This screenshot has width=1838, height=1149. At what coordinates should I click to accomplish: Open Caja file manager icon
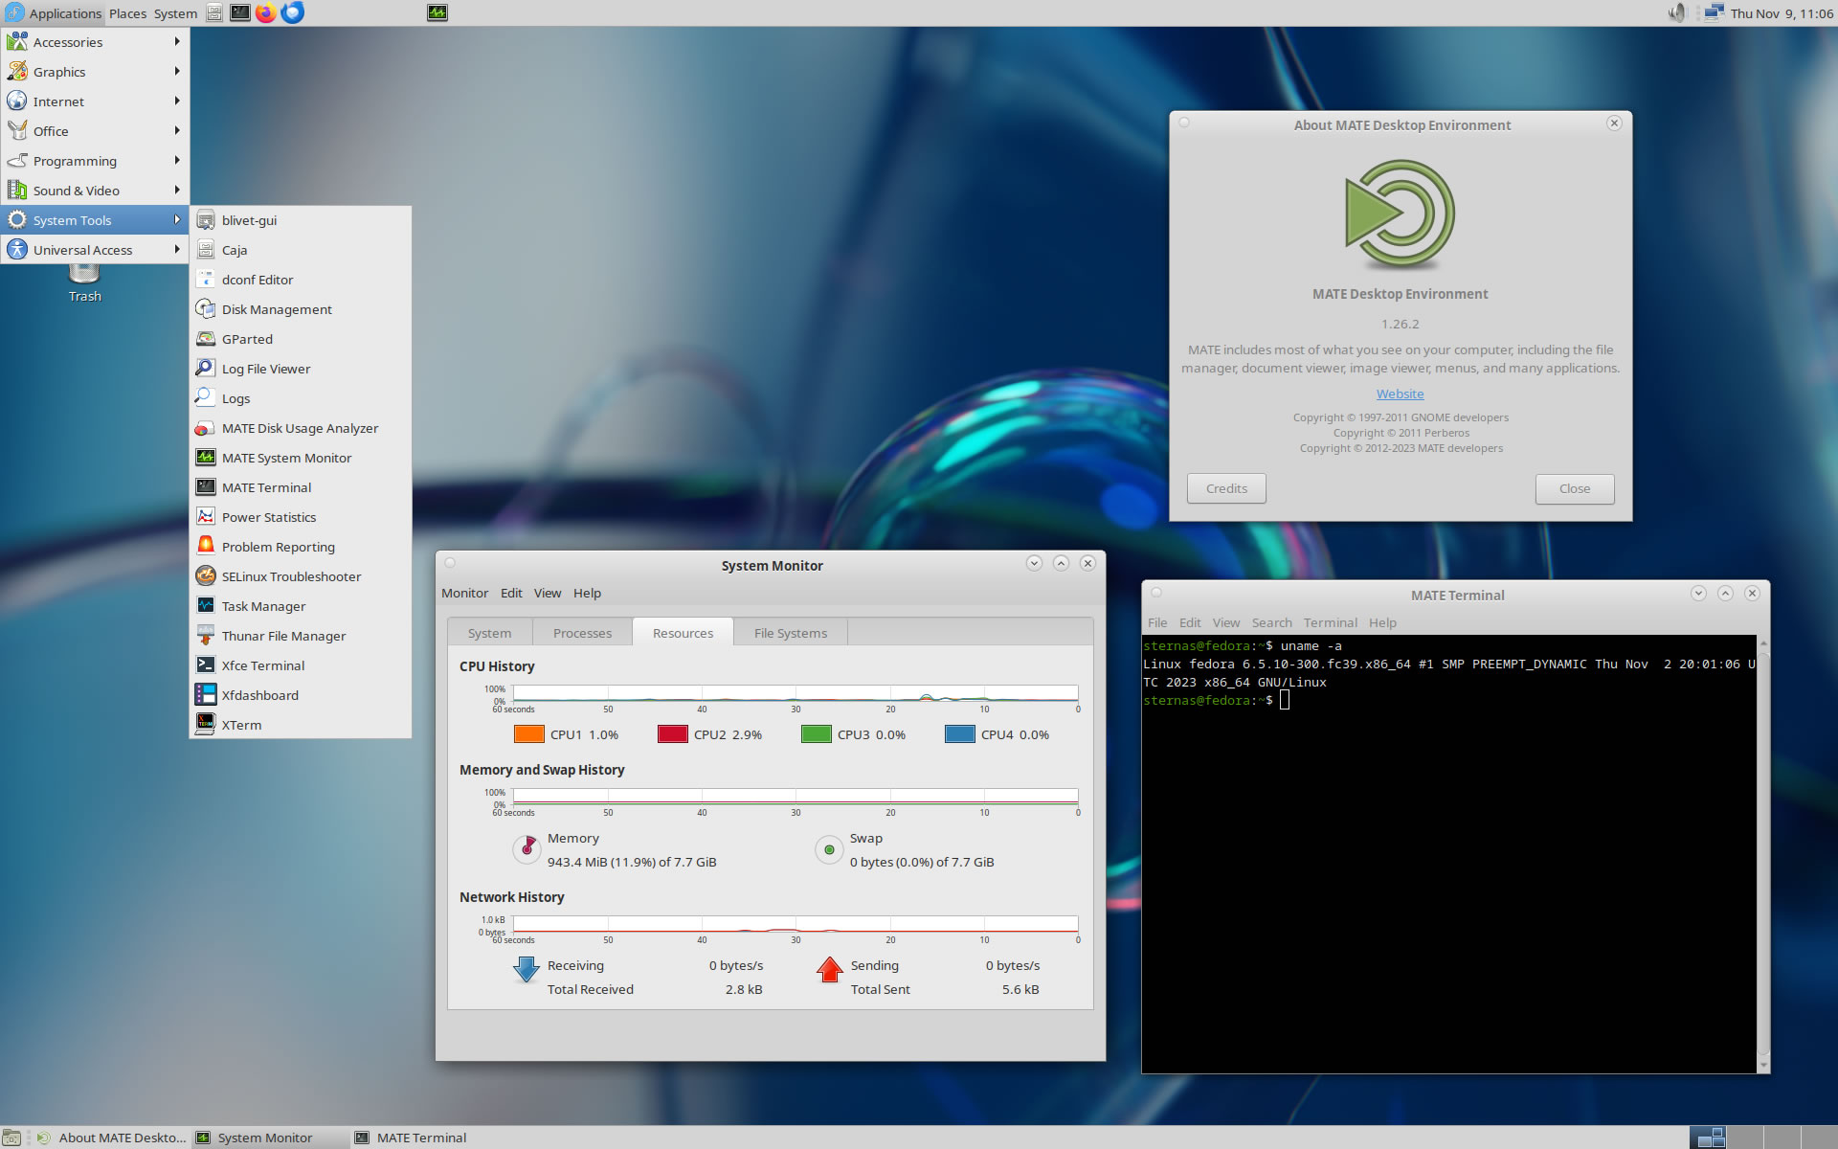[206, 250]
